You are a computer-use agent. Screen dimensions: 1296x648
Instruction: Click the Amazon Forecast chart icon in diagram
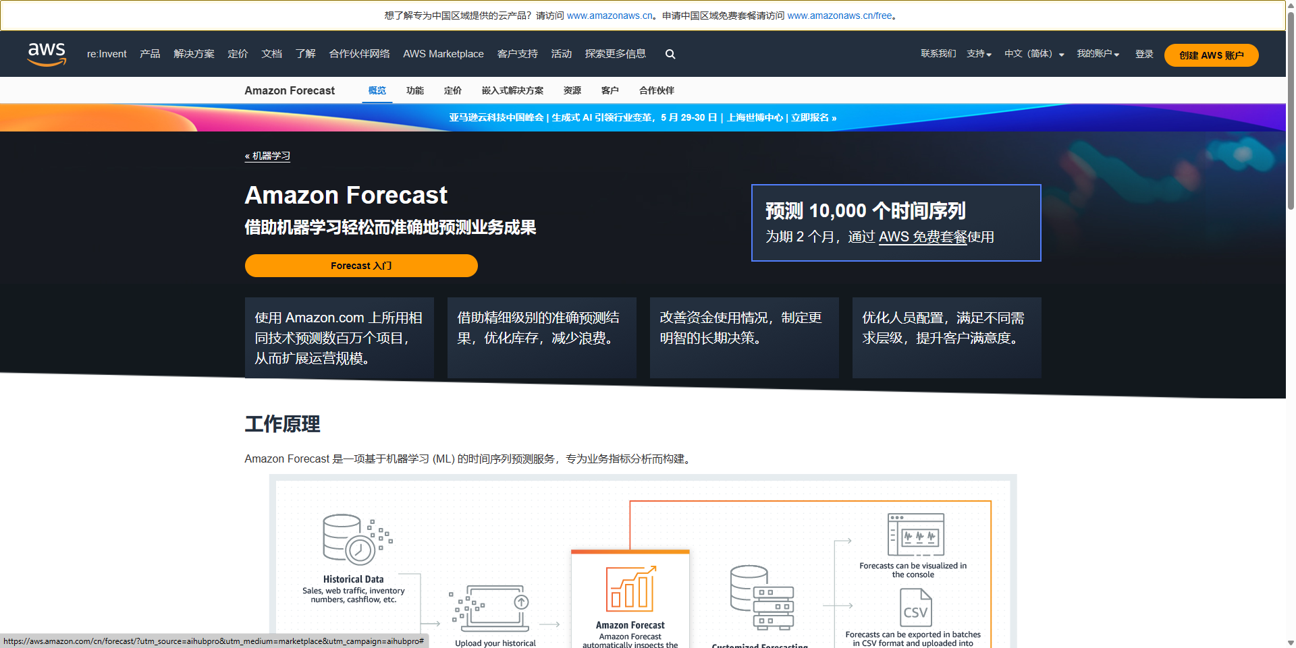(x=630, y=589)
